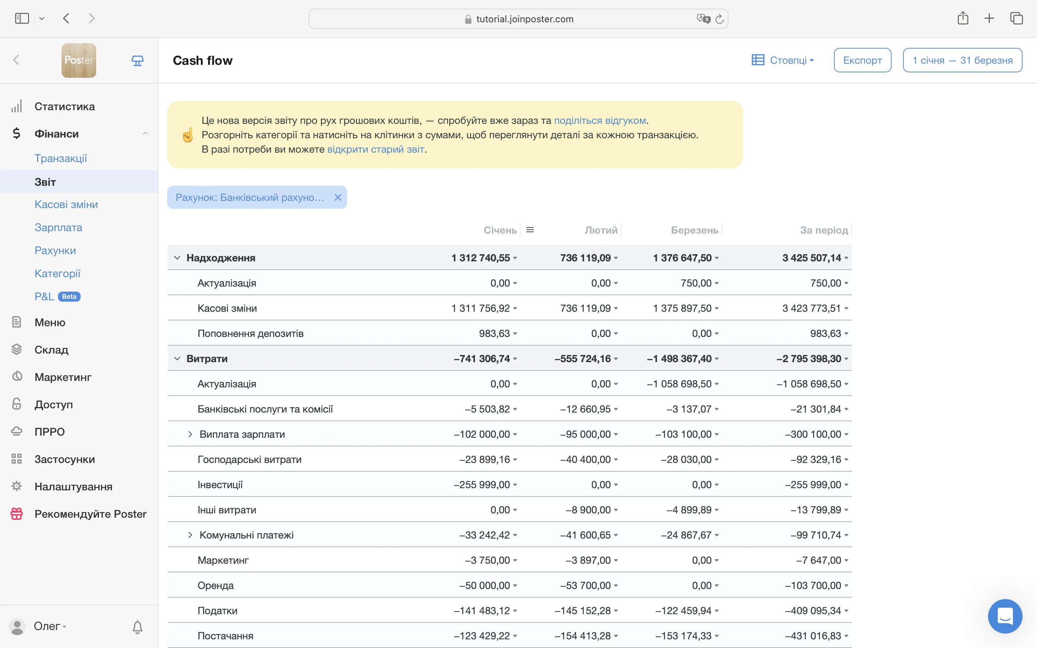
Task: Click the column menu icon beside Січень
Action: tap(530, 230)
